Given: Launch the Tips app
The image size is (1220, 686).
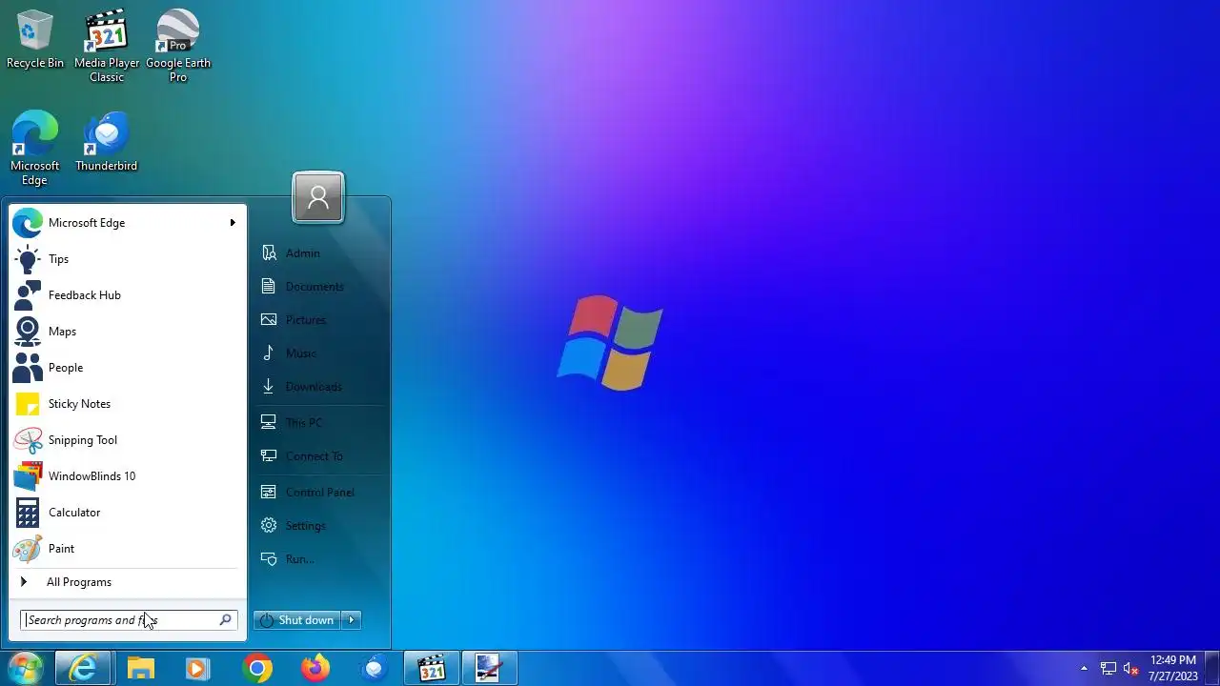Looking at the screenshot, I should pos(127,259).
